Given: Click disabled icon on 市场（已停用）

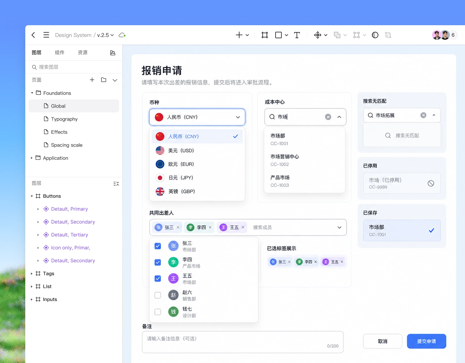Looking at the screenshot, I should tap(431, 183).
